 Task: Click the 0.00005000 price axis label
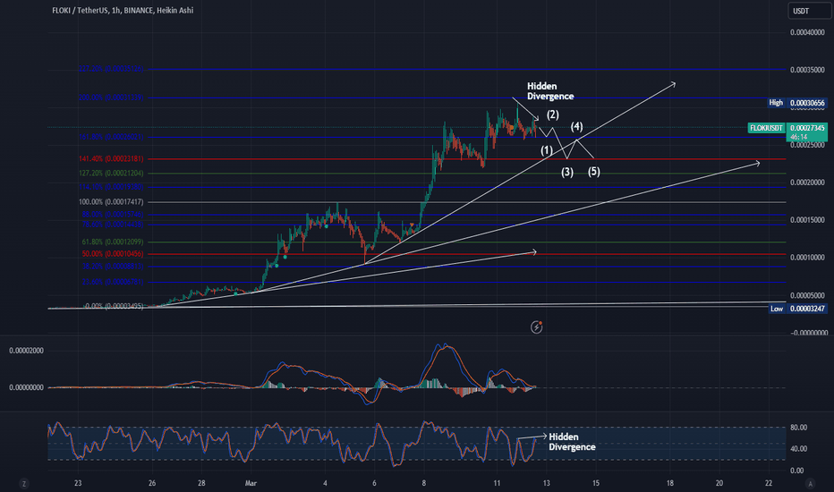tap(807, 295)
